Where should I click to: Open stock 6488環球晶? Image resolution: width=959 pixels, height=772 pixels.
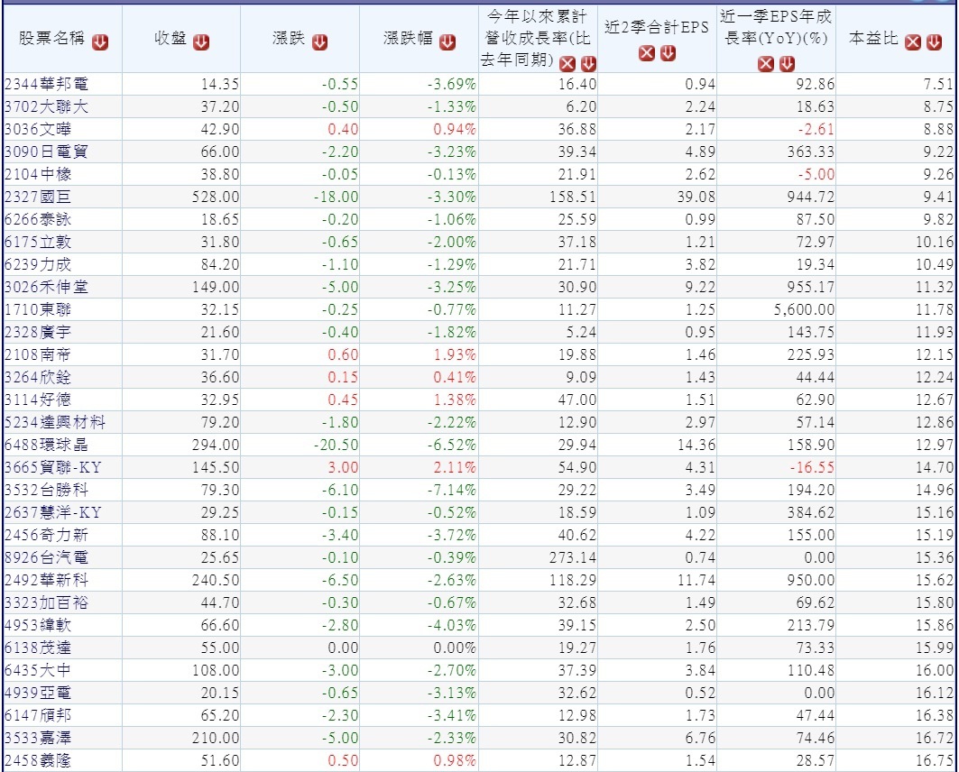(x=47, y=445)
